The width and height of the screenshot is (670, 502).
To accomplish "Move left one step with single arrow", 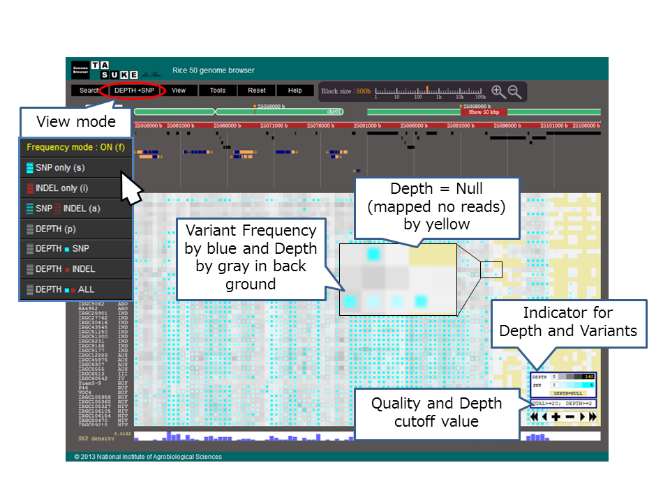I will tap(544, 417).
